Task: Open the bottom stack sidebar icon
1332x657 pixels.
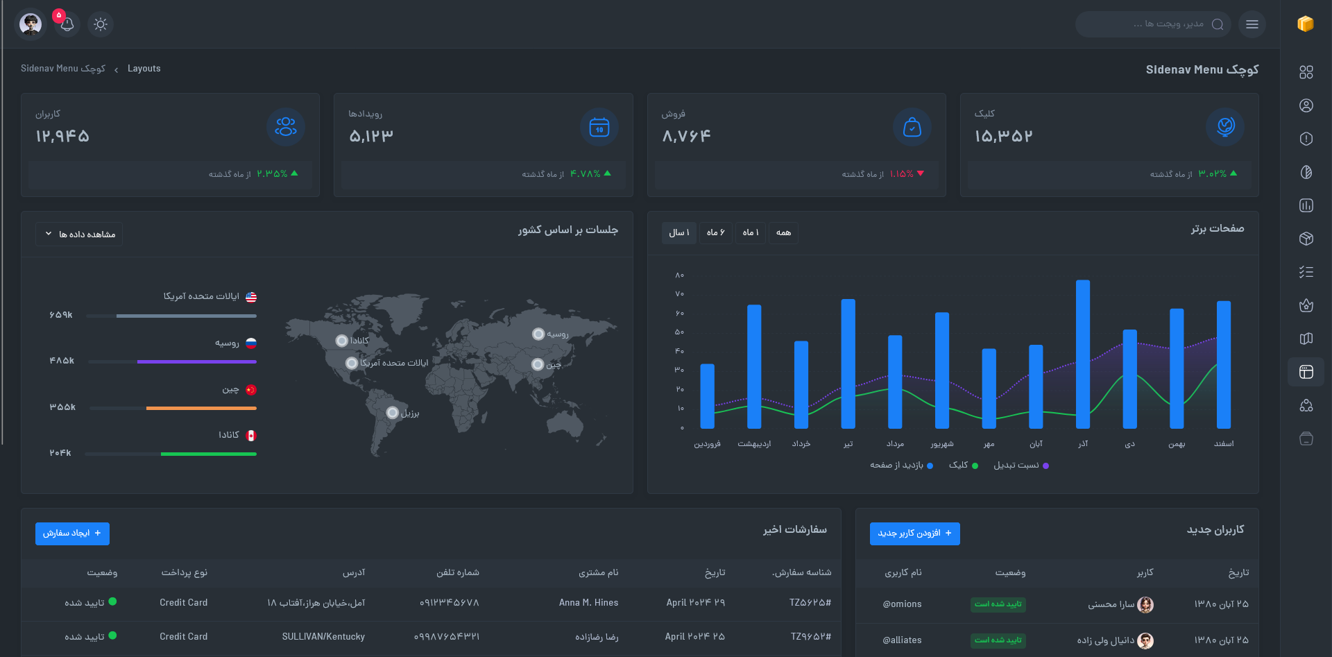Action: [x=1306, y=438]
